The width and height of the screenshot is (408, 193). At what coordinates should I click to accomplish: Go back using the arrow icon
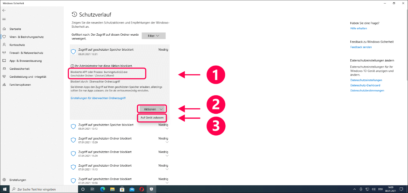point(4,11)
